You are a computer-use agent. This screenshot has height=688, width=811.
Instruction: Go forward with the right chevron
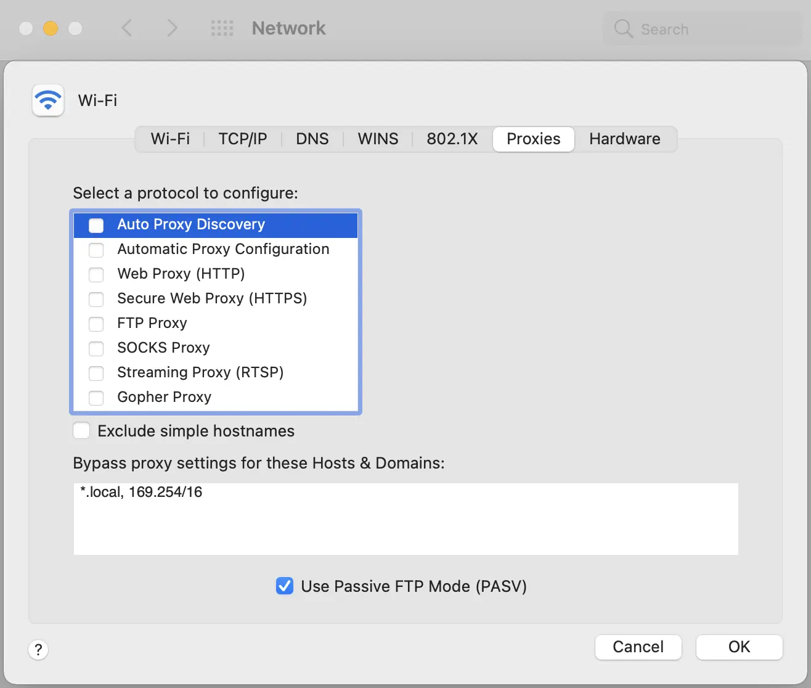click(172, 28)
